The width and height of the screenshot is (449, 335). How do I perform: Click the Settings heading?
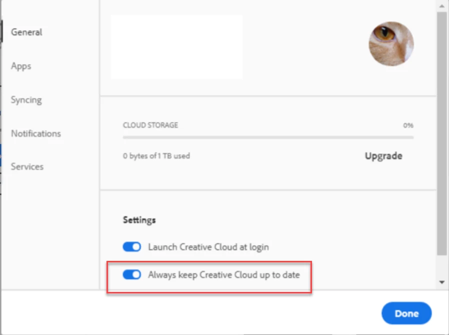(139, 220)
